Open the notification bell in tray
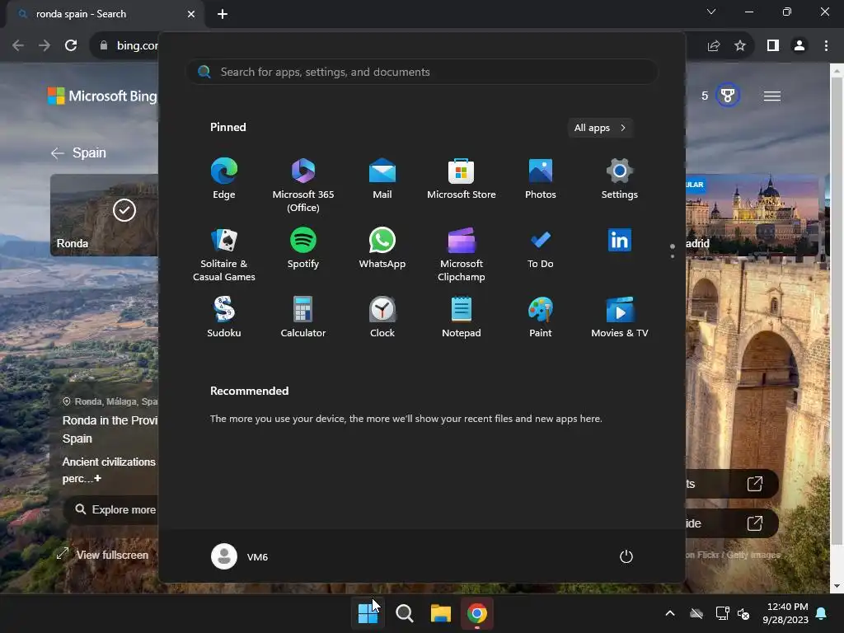Image resolution: width=844 pixels, height=633 pixels. pos(822,613)
